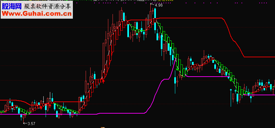Click the orange marker at the chart bottom edge
Screen dimensions: 275x128
[103, 127]
